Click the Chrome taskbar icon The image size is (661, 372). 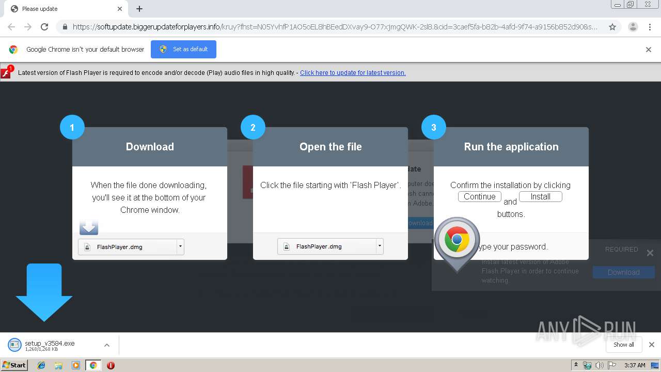93,365
